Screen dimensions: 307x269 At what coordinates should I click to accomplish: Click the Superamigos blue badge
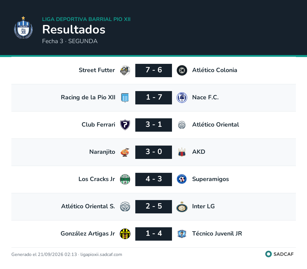(x=182, y=179)
